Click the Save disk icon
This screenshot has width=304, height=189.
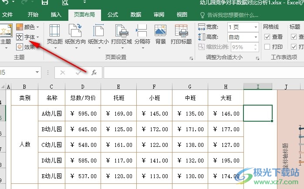coord(45,2)
